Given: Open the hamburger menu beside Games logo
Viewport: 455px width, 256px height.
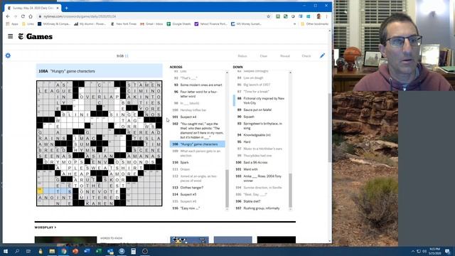Looking at the screenshot, I should (11, 36).
